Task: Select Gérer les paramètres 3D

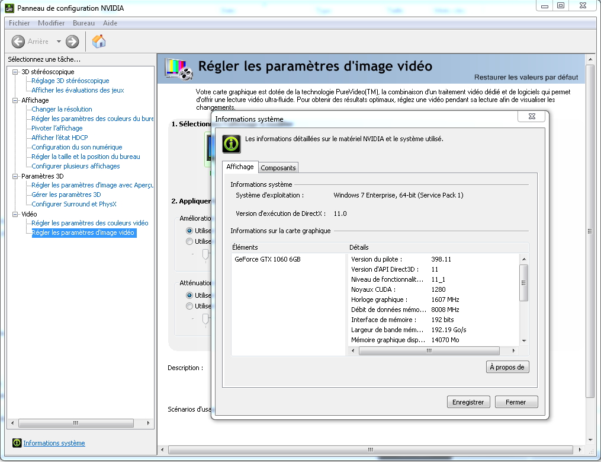Action: [x=66, y=195]
